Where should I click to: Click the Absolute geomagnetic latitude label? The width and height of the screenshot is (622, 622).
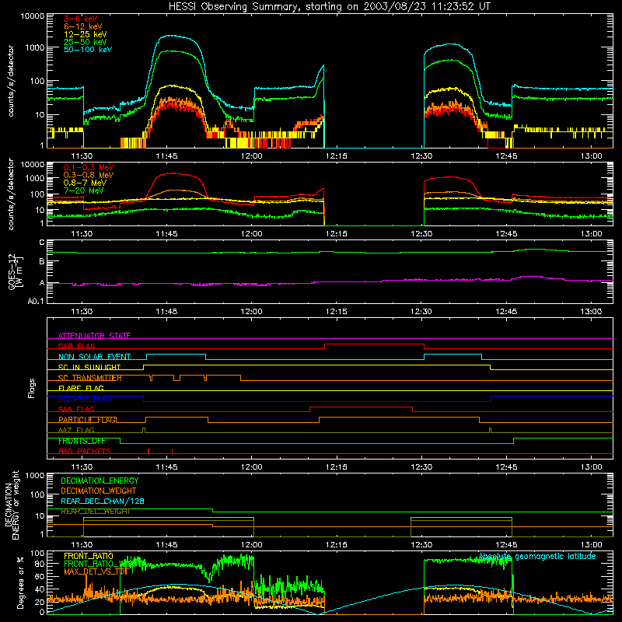click(537, 556)
